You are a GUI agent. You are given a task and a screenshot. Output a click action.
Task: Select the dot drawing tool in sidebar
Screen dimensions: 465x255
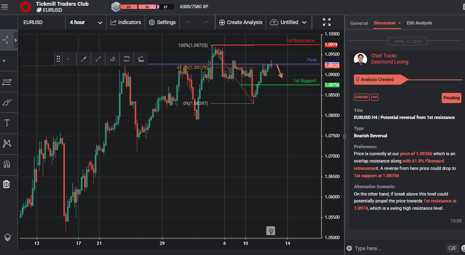point(4,61)
